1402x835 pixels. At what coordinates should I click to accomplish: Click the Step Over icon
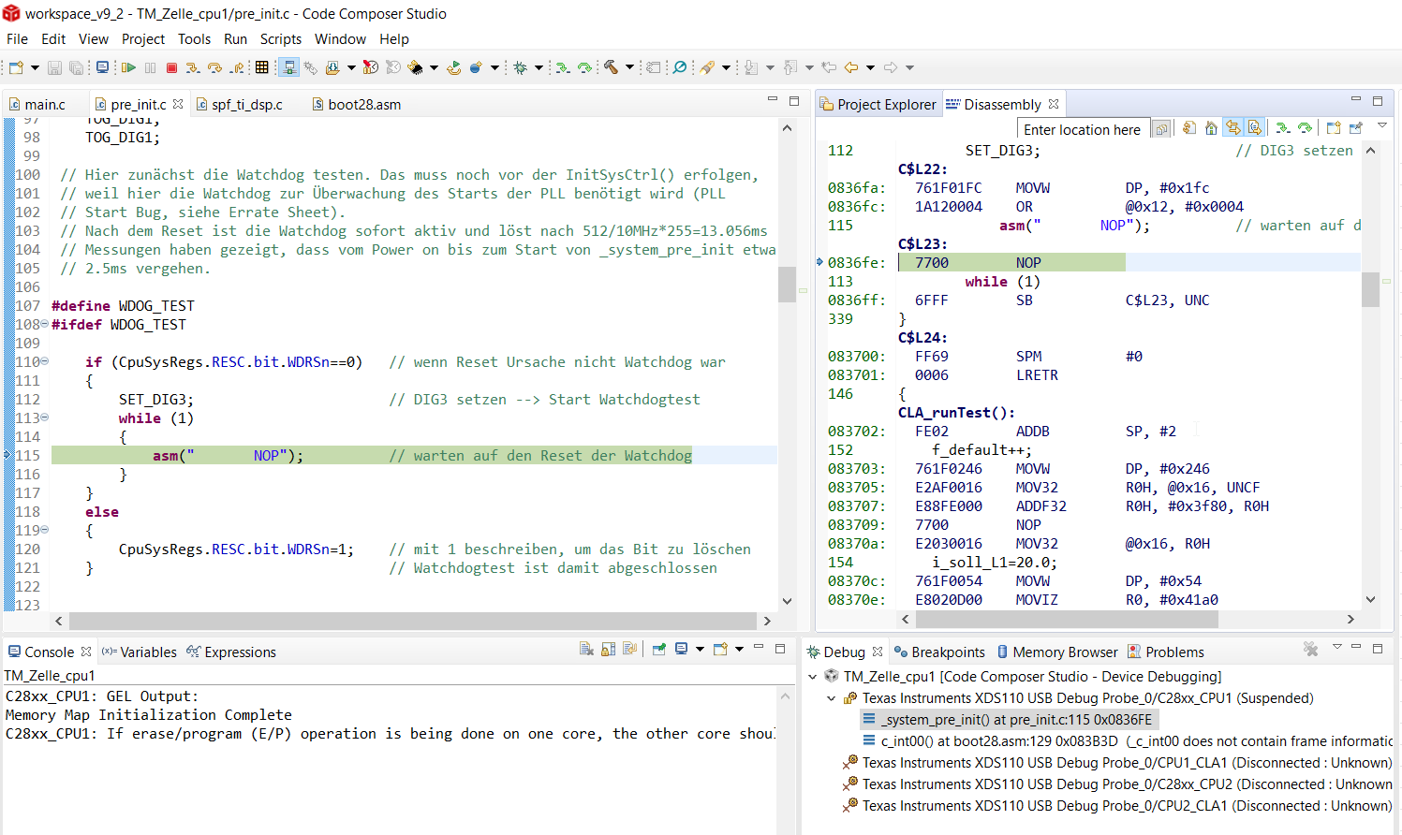point(214,67)
